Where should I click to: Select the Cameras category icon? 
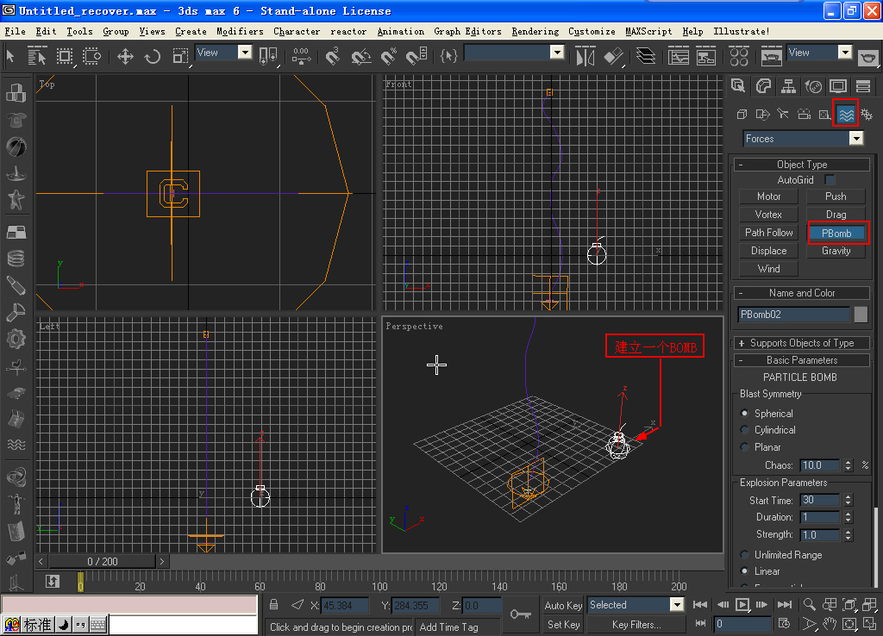tap(804, 115)
